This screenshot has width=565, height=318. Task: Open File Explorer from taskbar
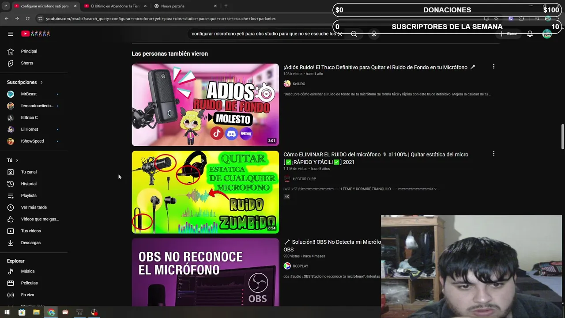[x=36, y=312]
